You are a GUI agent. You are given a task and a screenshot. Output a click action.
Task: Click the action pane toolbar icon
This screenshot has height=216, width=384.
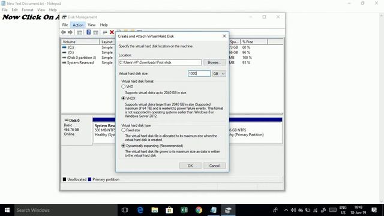[x=96, y=32]
